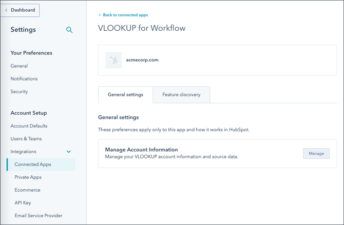Select Private Apps in sidebar
Image resolution: width=344 pixels, height=225 pixels.
tap(28, 177)
